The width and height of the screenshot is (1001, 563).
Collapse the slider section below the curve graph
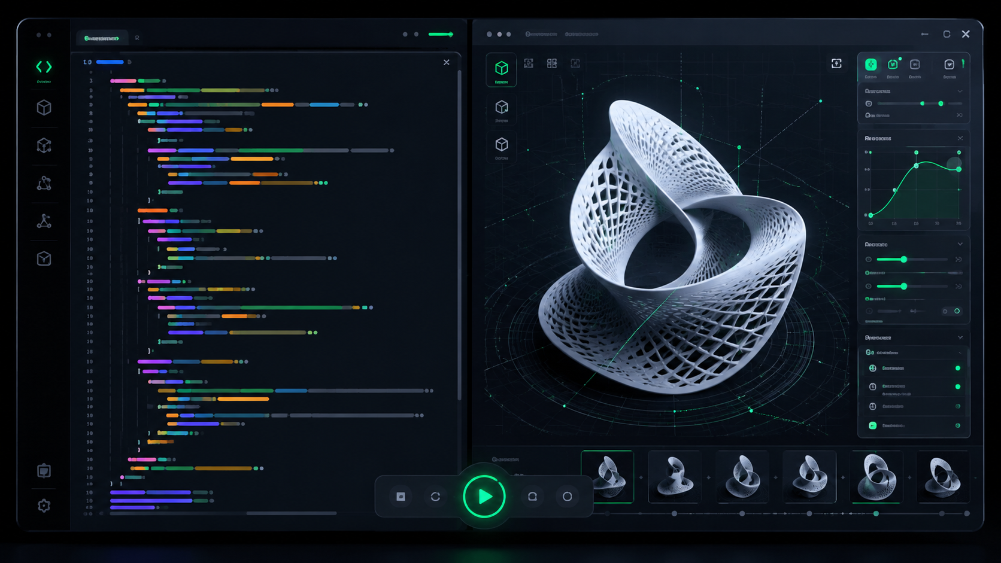[x=960, y=244]
